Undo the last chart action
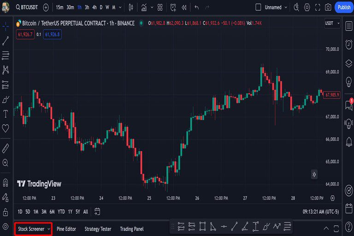 (197, 7)
